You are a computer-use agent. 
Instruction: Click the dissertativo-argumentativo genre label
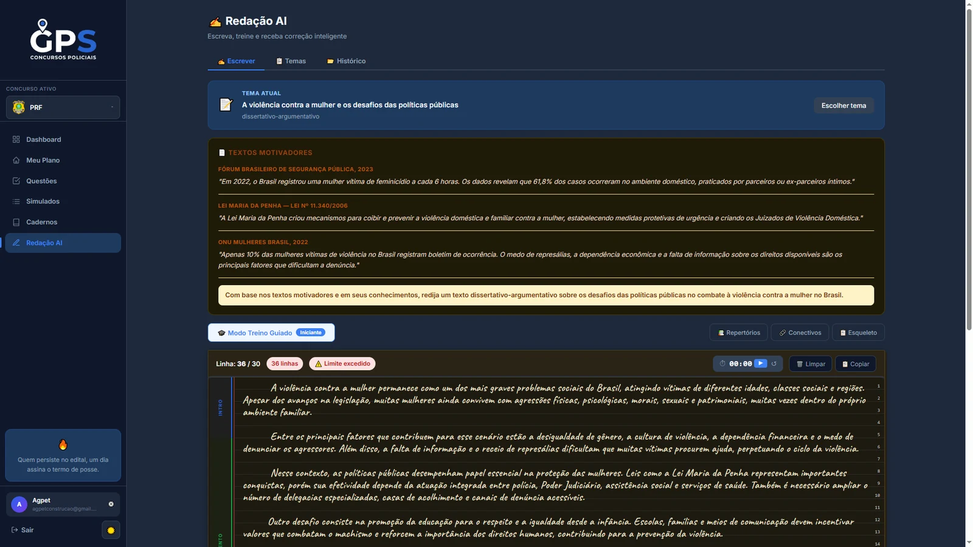point(280,117)
